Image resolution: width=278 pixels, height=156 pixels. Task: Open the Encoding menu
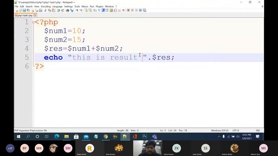pos(46,6)
